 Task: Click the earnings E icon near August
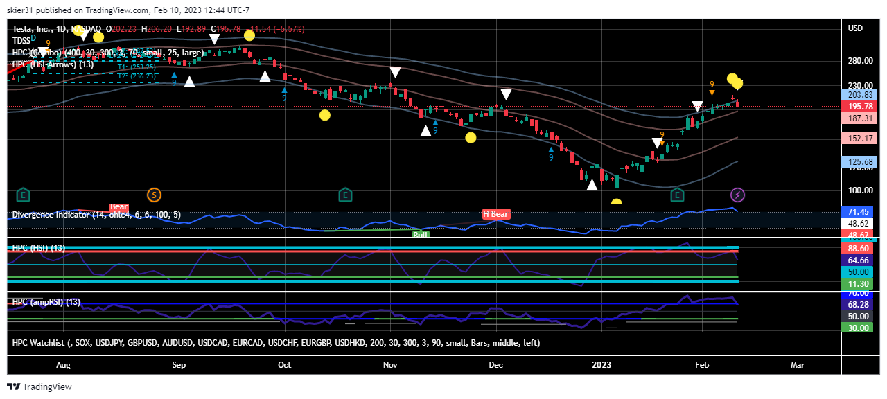24,195
